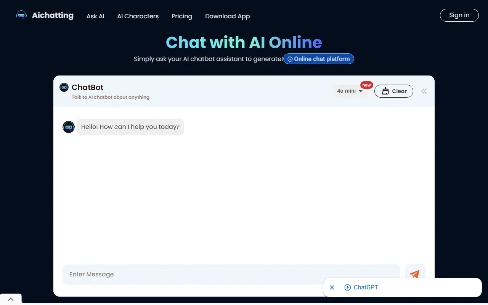Open the Ask AI menu item
Image resolution: width=488 pixels, height=305 pixels.
(x=95, y=16)
